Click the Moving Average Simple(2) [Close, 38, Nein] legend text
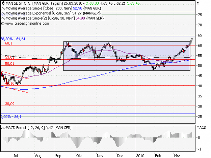 coord(40,18)
